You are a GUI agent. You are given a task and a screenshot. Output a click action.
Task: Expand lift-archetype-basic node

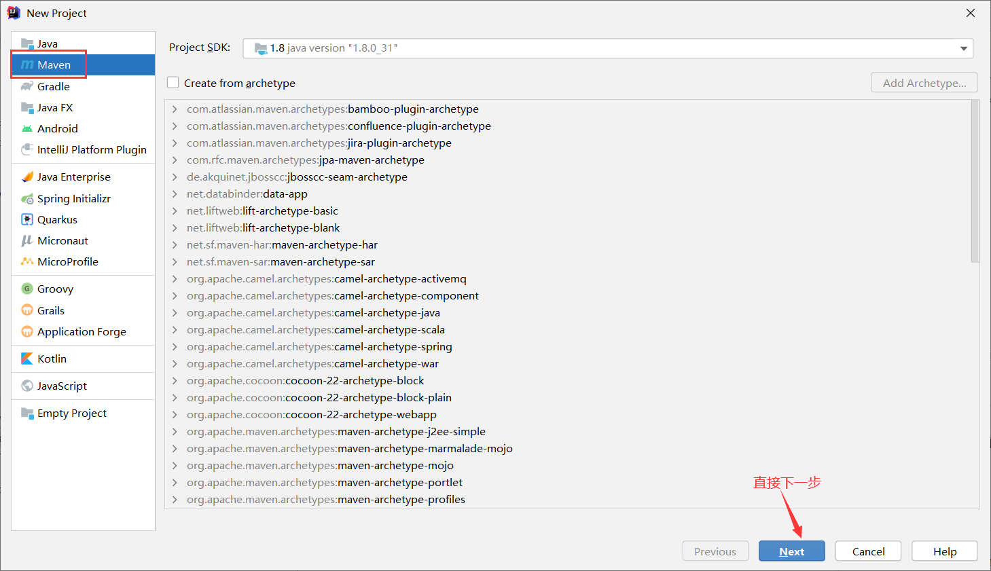(x=175, y=210)
